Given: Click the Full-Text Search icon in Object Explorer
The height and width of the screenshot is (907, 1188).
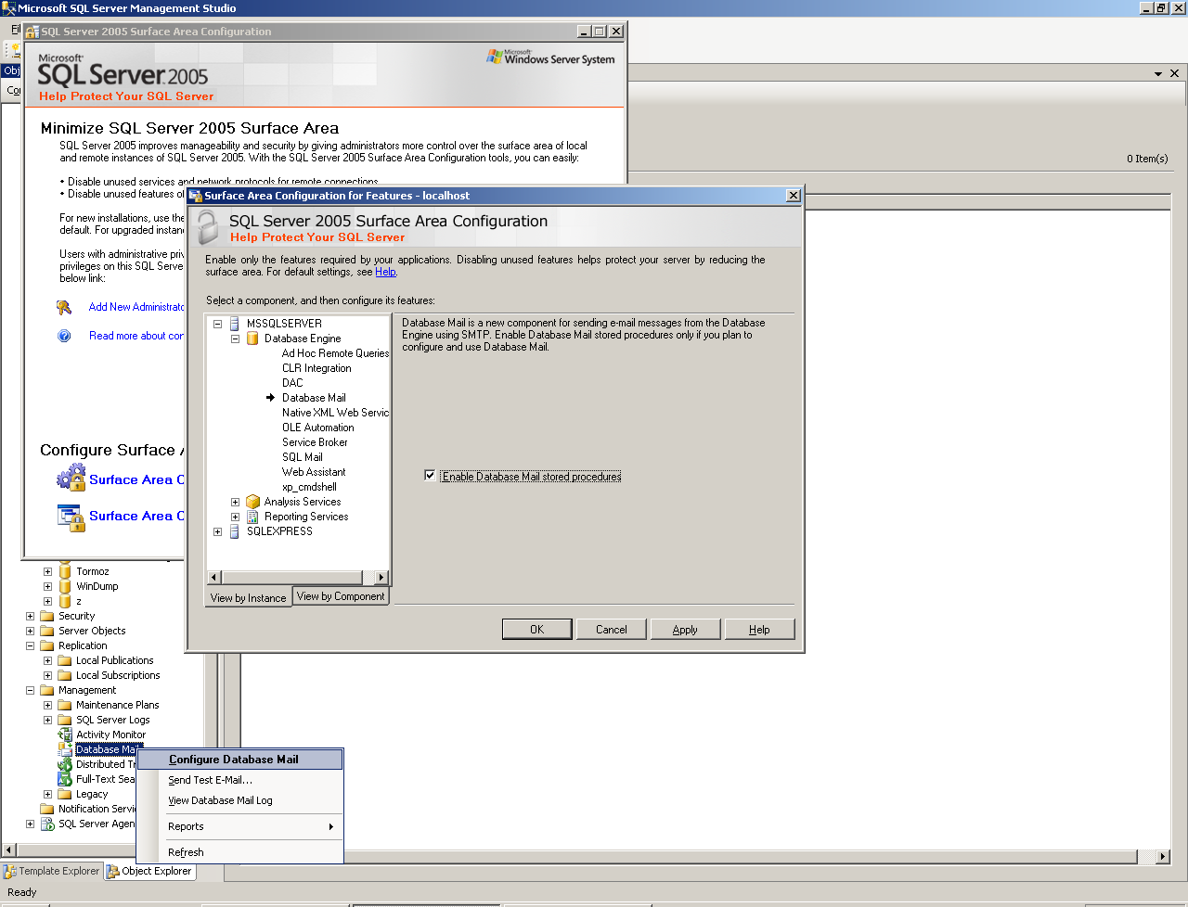Looking at the screenshot, I should pyautogui.click(x=65, y=779).
